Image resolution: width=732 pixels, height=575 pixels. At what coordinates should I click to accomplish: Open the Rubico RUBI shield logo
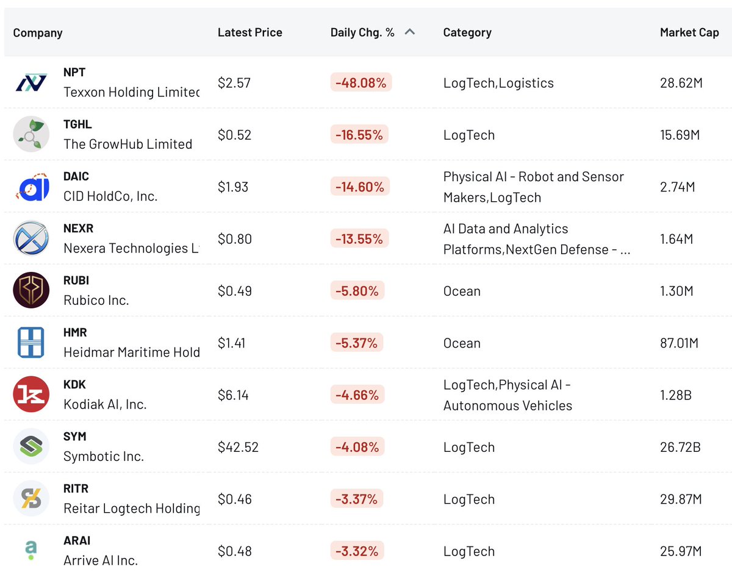pos(31,290)
